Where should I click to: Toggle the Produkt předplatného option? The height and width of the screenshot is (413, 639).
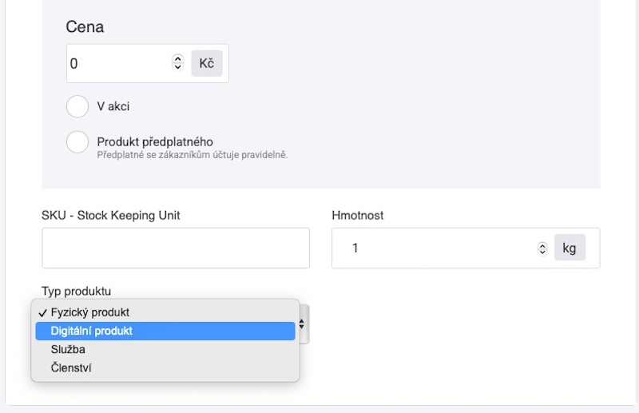point(77,142)
